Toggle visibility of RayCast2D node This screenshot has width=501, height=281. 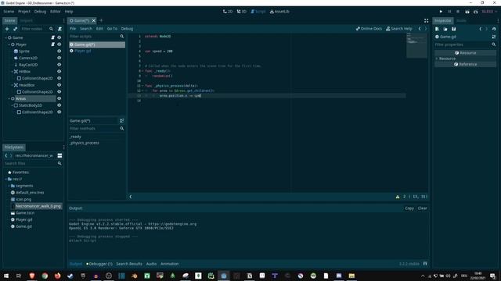click(59, 65)
